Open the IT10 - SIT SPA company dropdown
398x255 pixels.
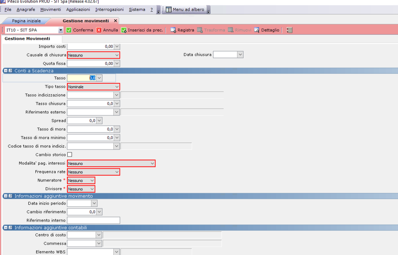click(61, 30)
